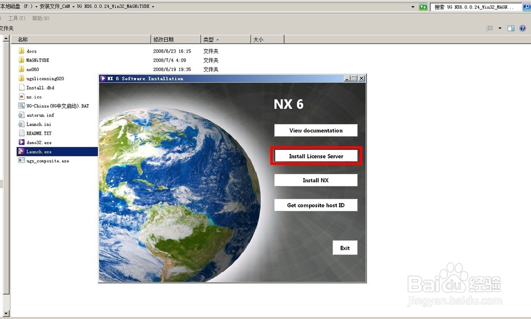
Task: Click the search magnifier icon
Action: point(527,7)
